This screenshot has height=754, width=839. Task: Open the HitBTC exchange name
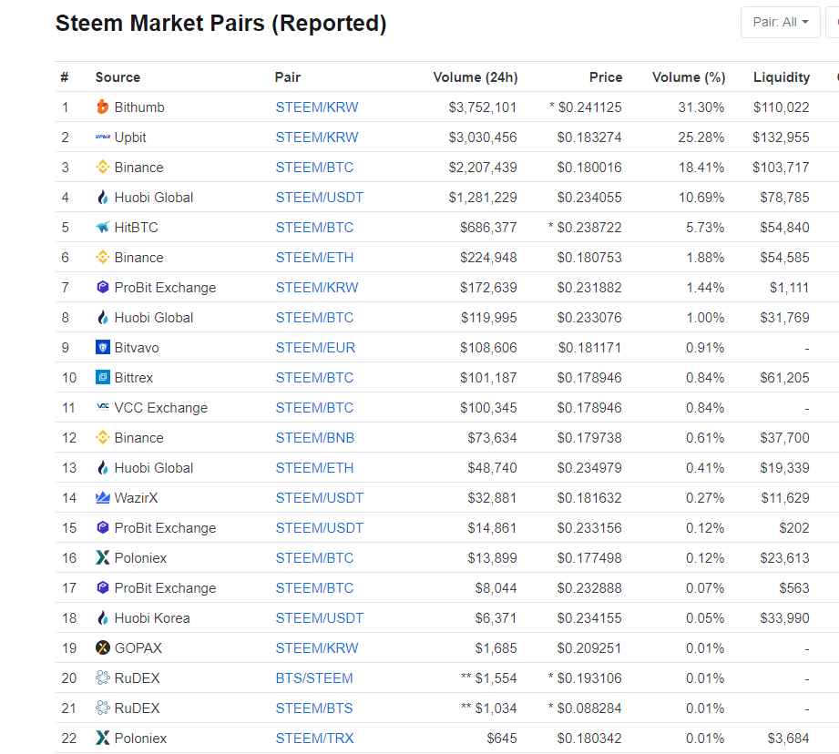point(136,228)
